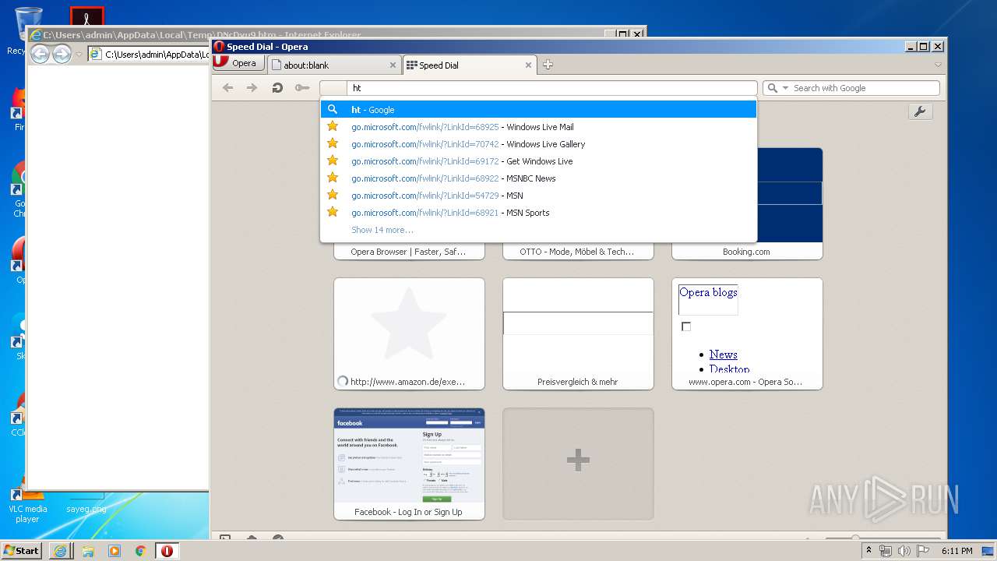Click the star icon beside MSN Sports

pyautogui.click(x=333, y=212)
